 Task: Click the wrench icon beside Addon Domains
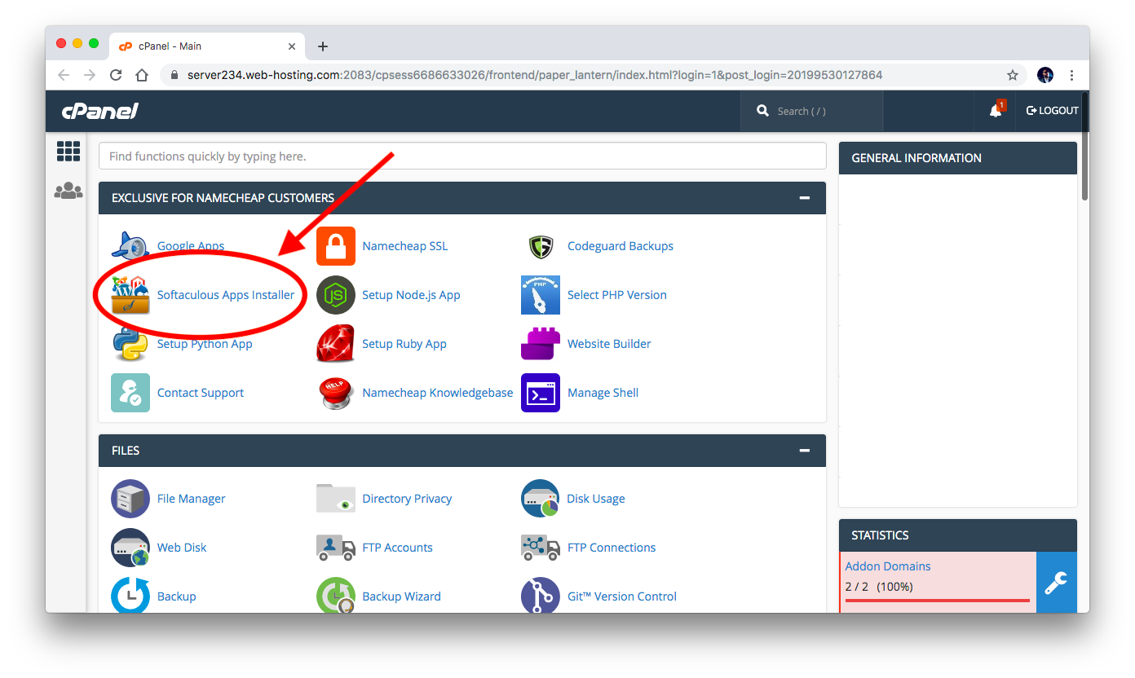(x=1057, y=582)
